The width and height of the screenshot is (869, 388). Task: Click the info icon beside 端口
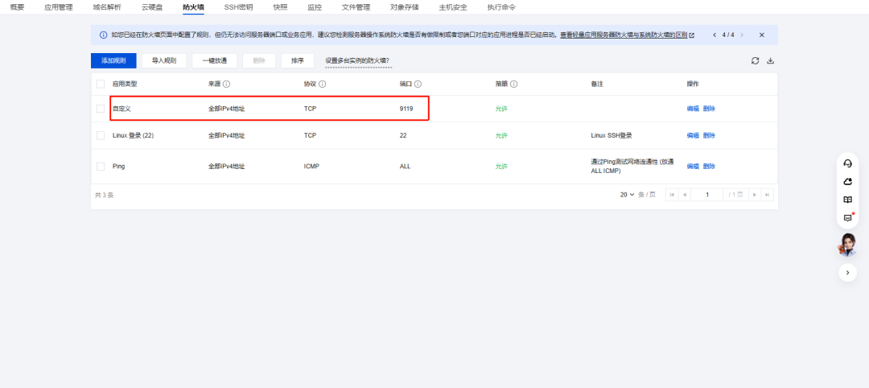tap(418, 85)
